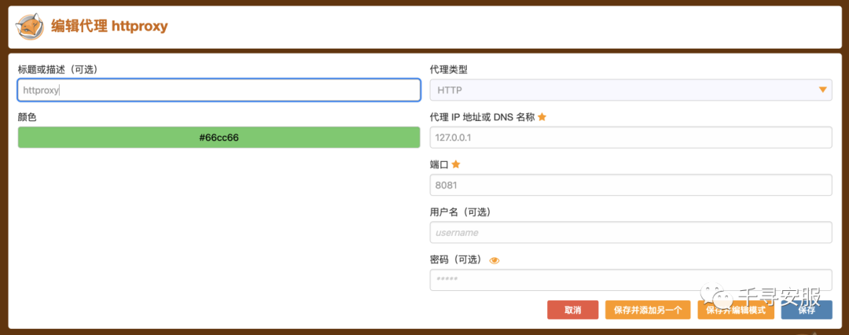The image size is (849, 335).
Task: Click the blue 保存 button
Action: click(x=807, y=310)
